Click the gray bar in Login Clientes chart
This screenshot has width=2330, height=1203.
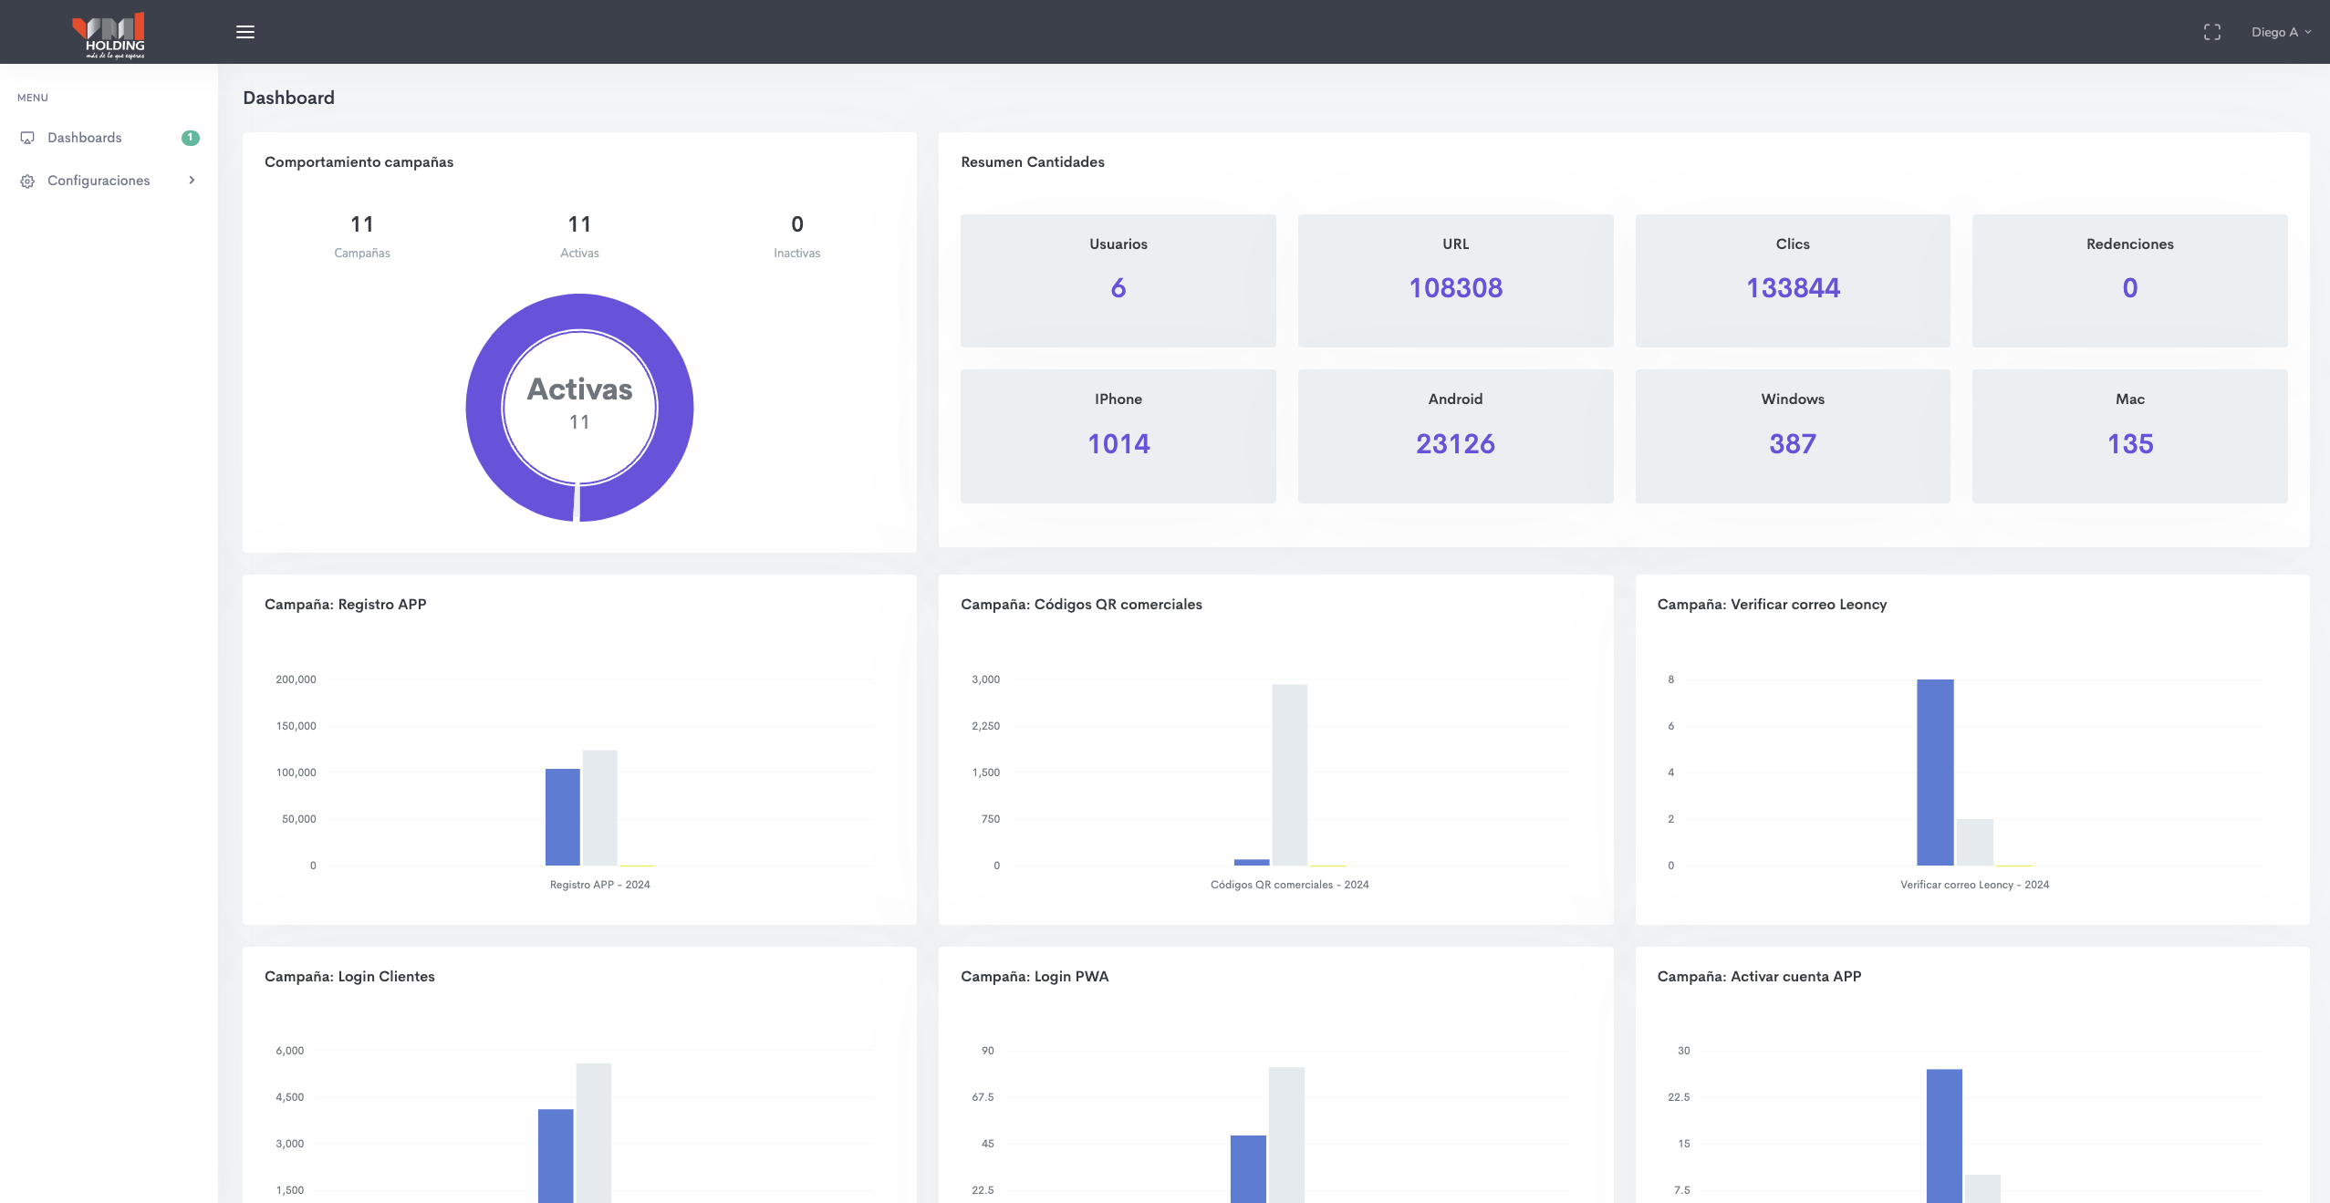tap(593, 1133)
